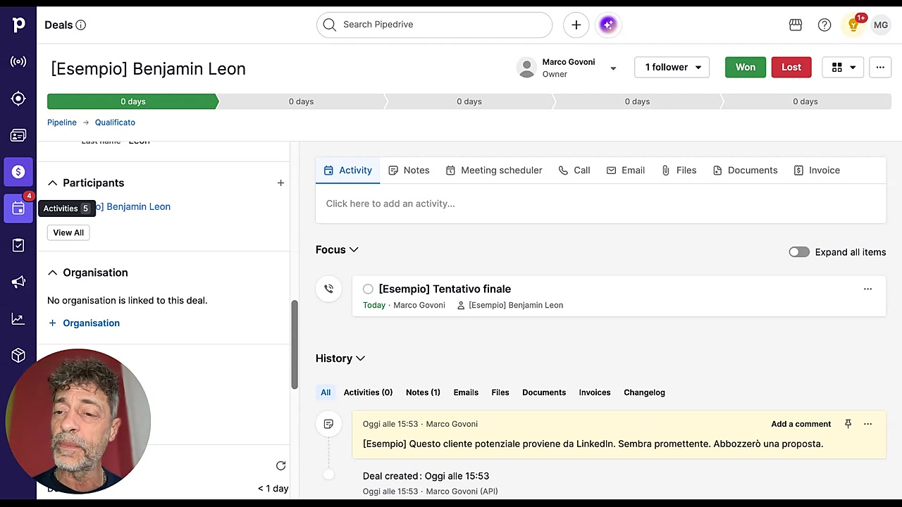Open the 1 follower dropdown
Screen dimensions: 902x507
click(672, 67)
